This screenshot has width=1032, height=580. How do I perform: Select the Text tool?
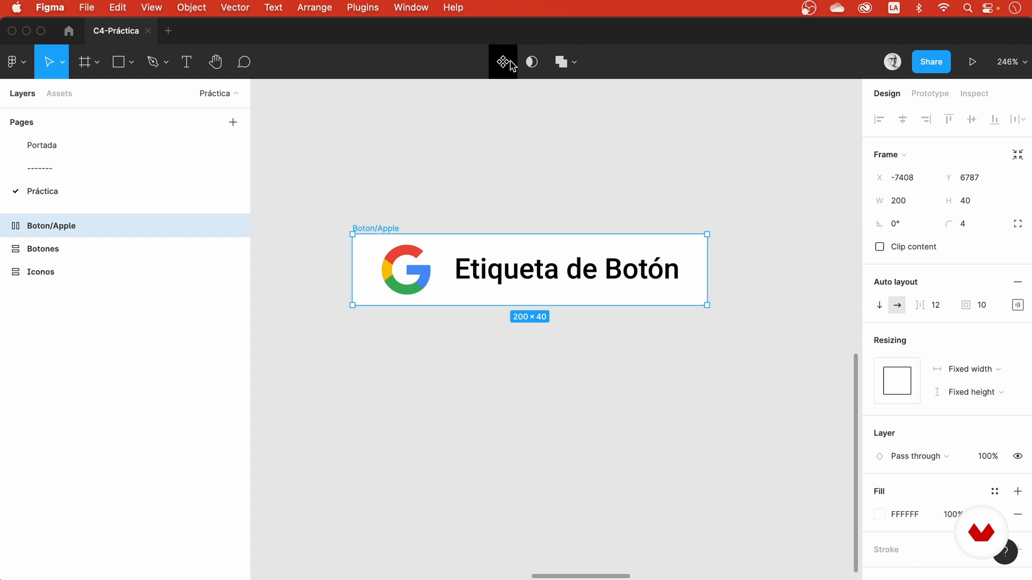click(187, 62)
